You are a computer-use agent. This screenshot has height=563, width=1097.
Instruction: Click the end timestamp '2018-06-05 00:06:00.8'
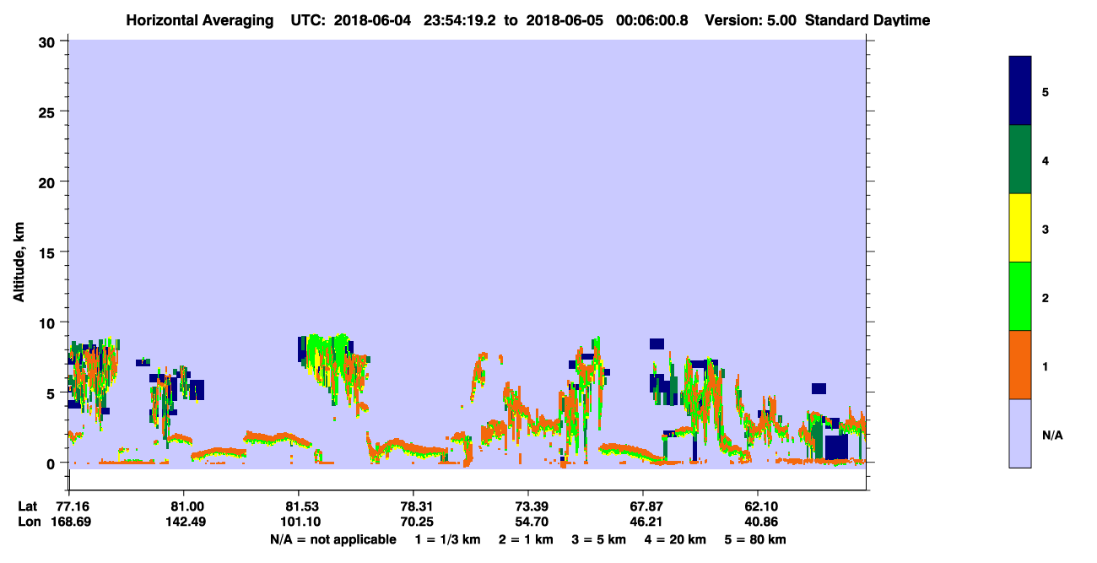click(x=608, y=20)
